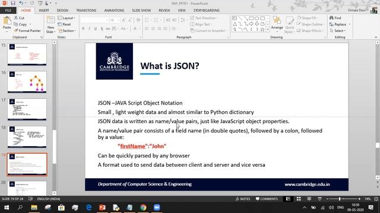
Task: Expand the Shape Effects dropdown
Action: coord(310,31)
